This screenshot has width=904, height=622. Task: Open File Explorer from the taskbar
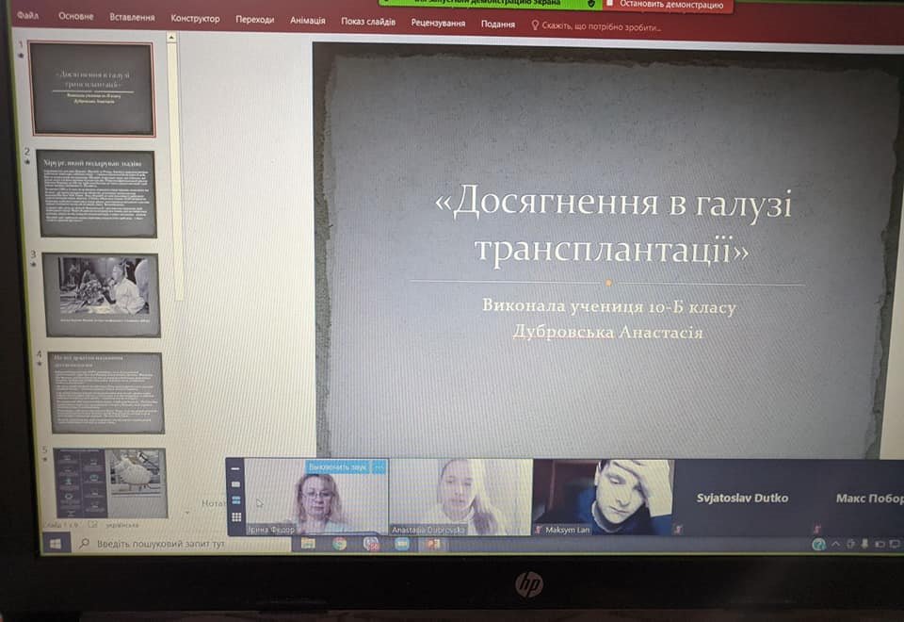[x=308, y=544]
